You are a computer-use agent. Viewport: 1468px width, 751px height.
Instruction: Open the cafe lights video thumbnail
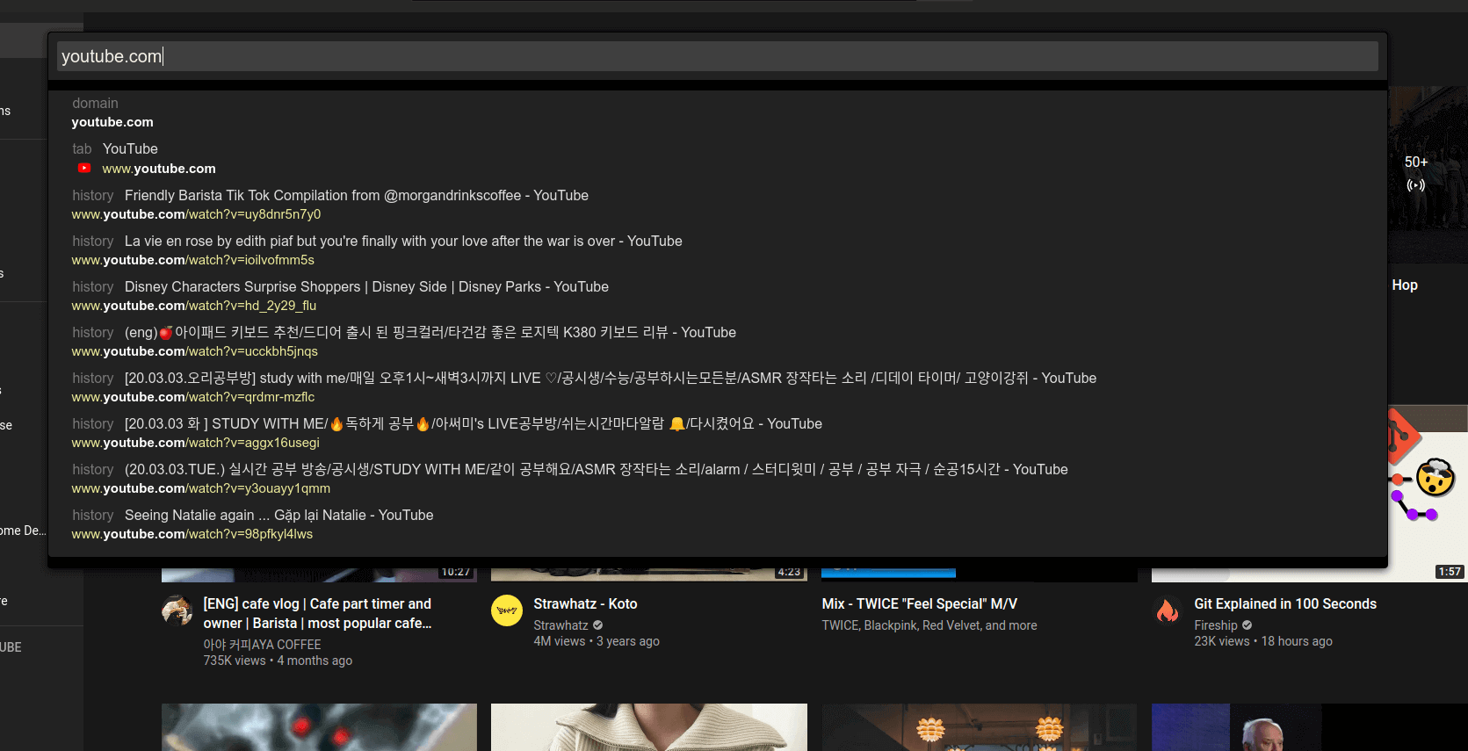980,727
